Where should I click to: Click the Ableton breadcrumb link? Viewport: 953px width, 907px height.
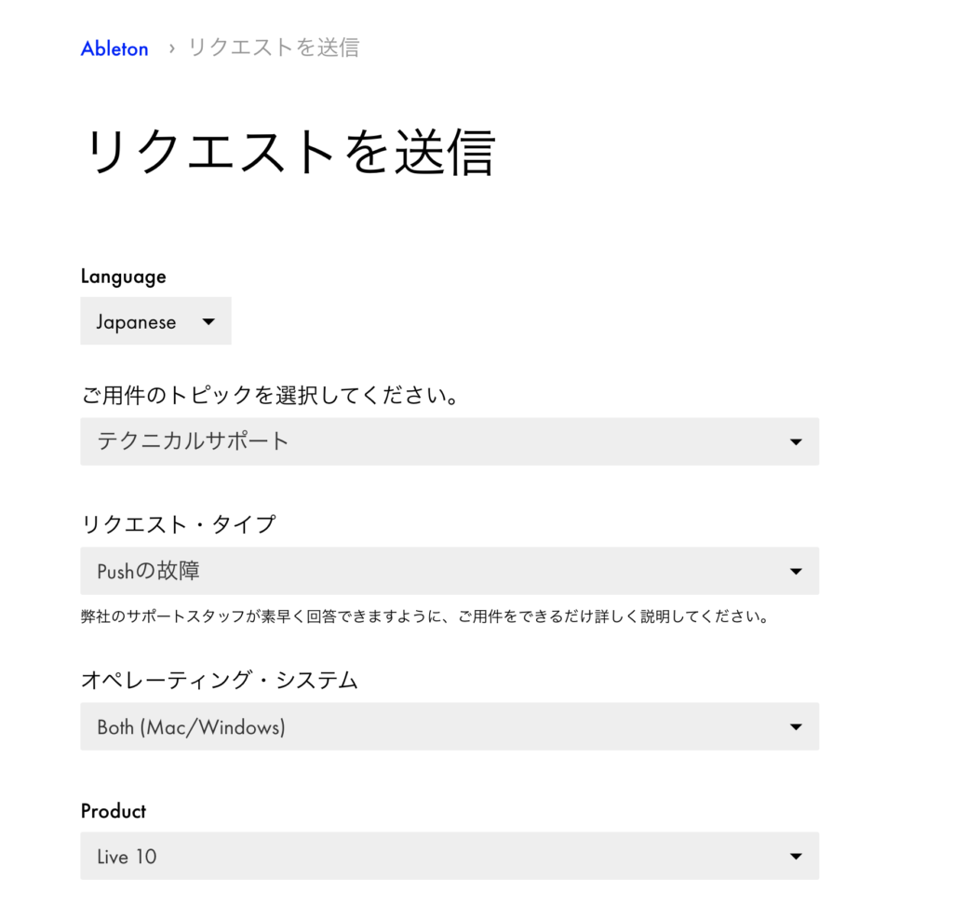(114, 48)
